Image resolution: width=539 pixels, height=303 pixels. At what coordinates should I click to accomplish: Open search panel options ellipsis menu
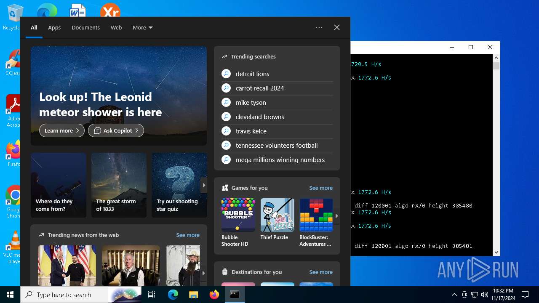coord(319,27)
